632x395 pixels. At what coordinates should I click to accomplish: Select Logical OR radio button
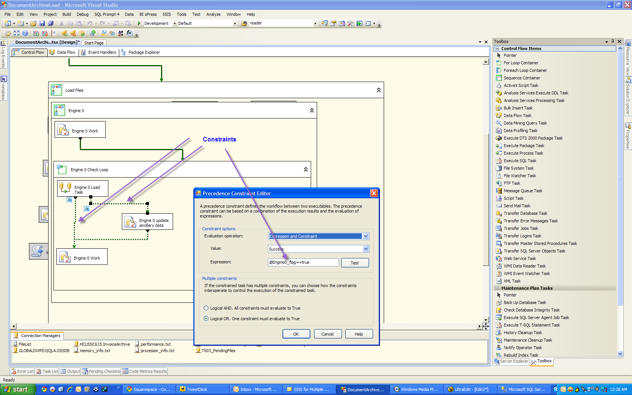coord(206,319)
